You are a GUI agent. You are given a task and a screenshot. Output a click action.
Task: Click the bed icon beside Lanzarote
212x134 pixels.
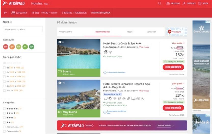pos(13,13)
